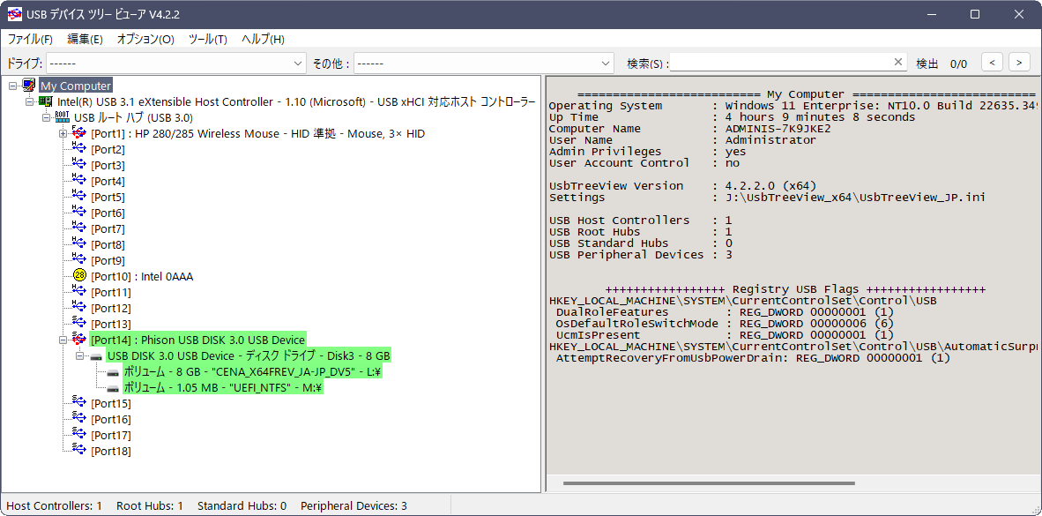The image size is (1042, 516).
Task: Collapse the USB DISK 3.0 Disk3 node
Action: 79,356
